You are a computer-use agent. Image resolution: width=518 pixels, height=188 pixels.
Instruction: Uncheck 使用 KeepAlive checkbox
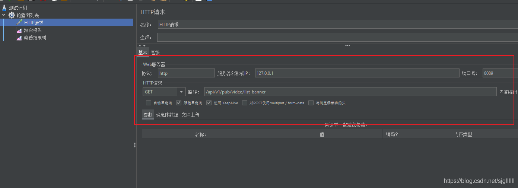pos(209,103)
